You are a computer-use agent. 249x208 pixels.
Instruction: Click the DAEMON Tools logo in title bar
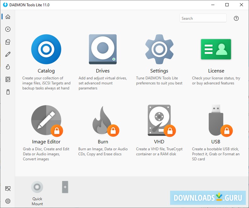click(5, 5)
